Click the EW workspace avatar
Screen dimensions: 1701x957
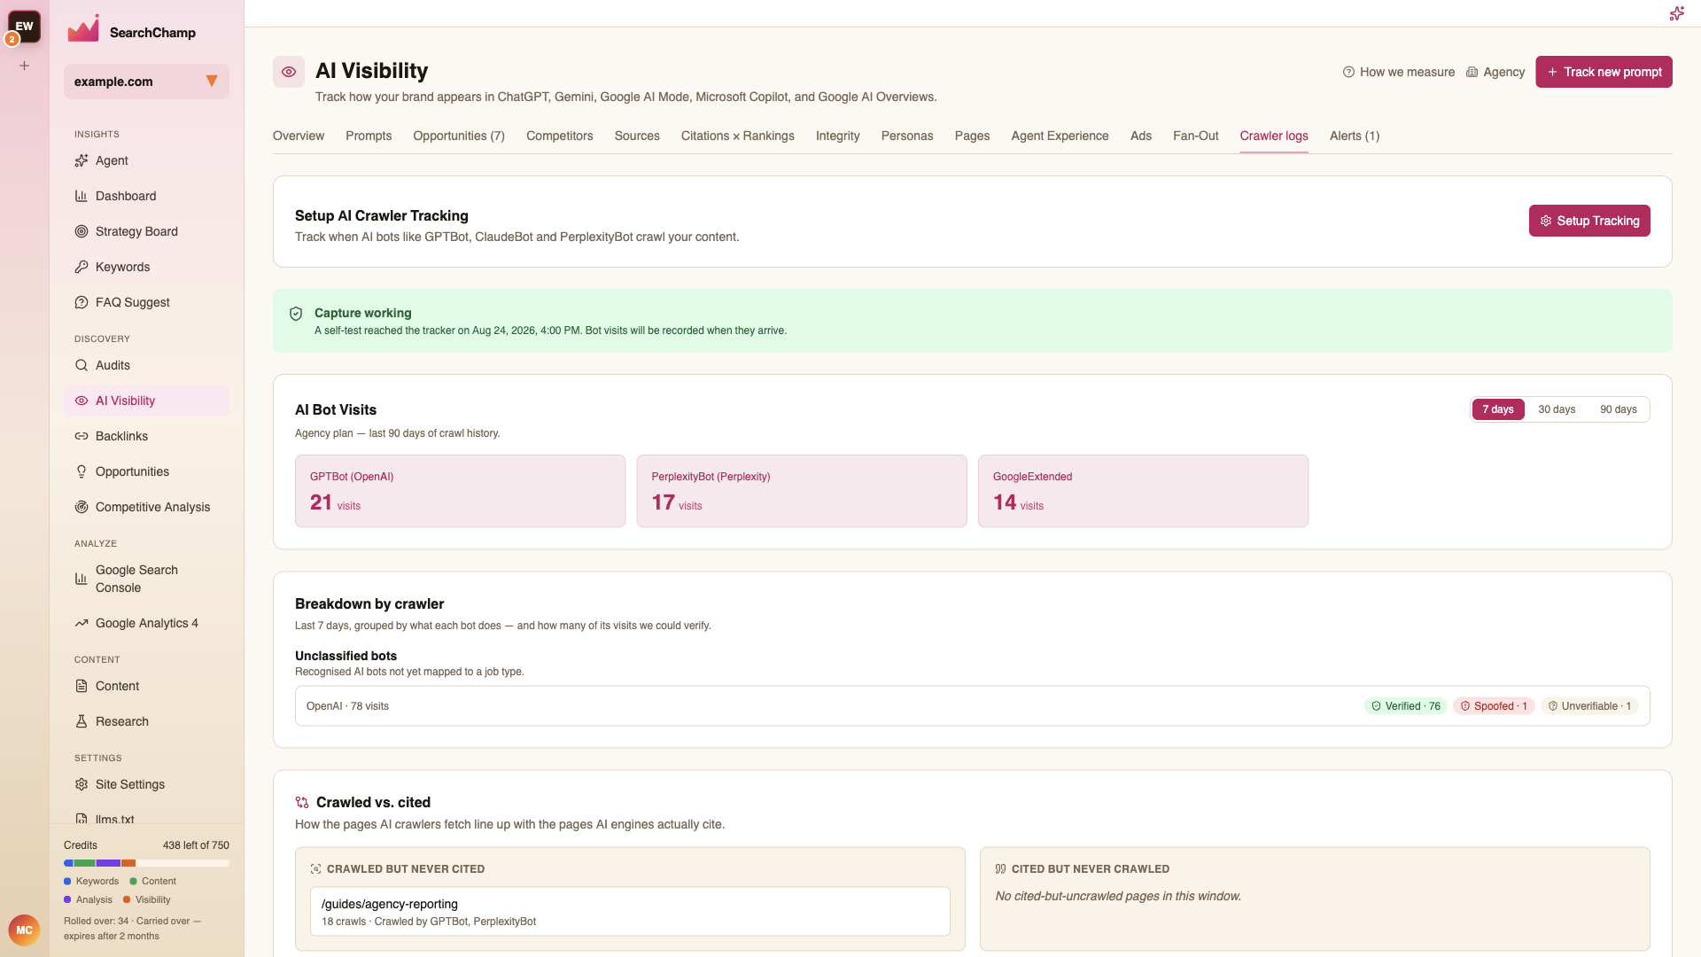coord(25,27)
